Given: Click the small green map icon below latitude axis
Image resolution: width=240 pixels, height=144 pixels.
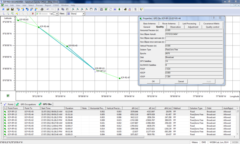Looking at the screenshot, I should pyautogui.click(x=8, y=95).
